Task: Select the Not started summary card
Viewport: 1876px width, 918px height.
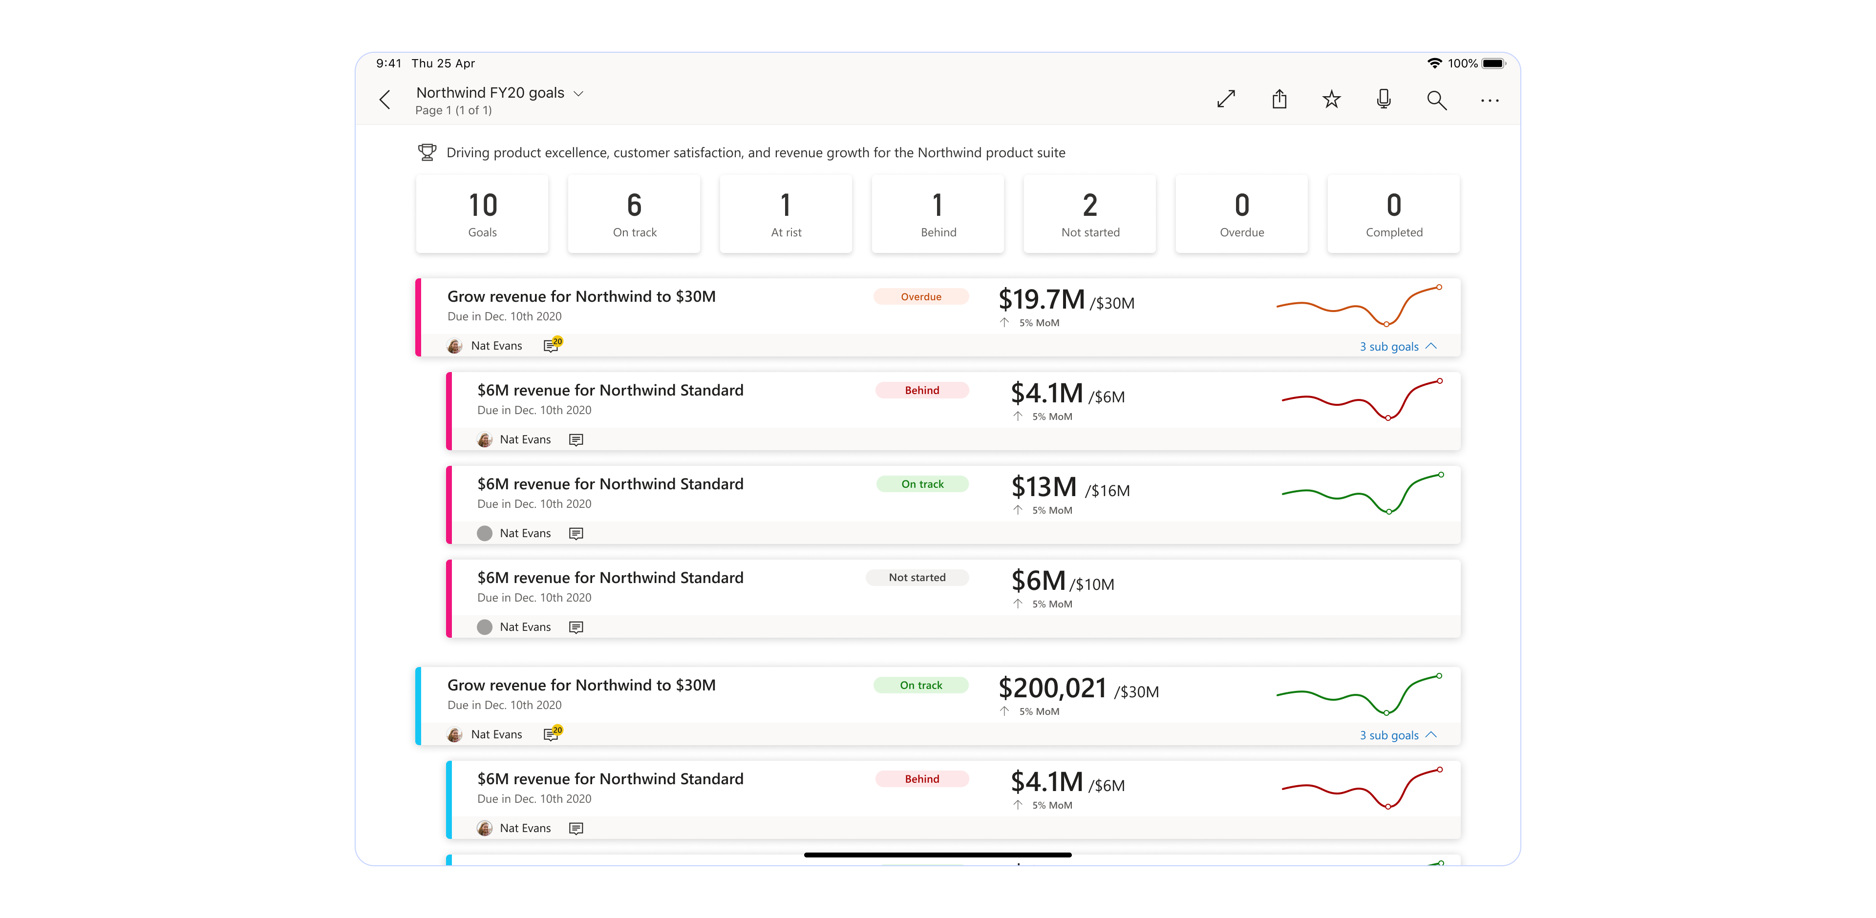Action: click(x=1089, y=214)
